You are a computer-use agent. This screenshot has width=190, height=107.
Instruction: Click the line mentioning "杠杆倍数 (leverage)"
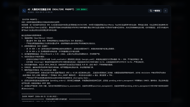tap(85, 62)
